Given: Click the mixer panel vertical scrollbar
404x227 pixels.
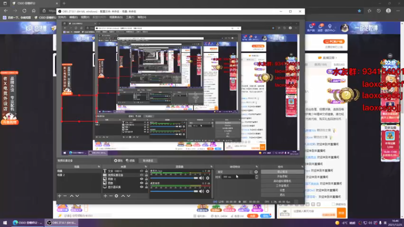Looking at the screenshot, I should click(212, 184).
